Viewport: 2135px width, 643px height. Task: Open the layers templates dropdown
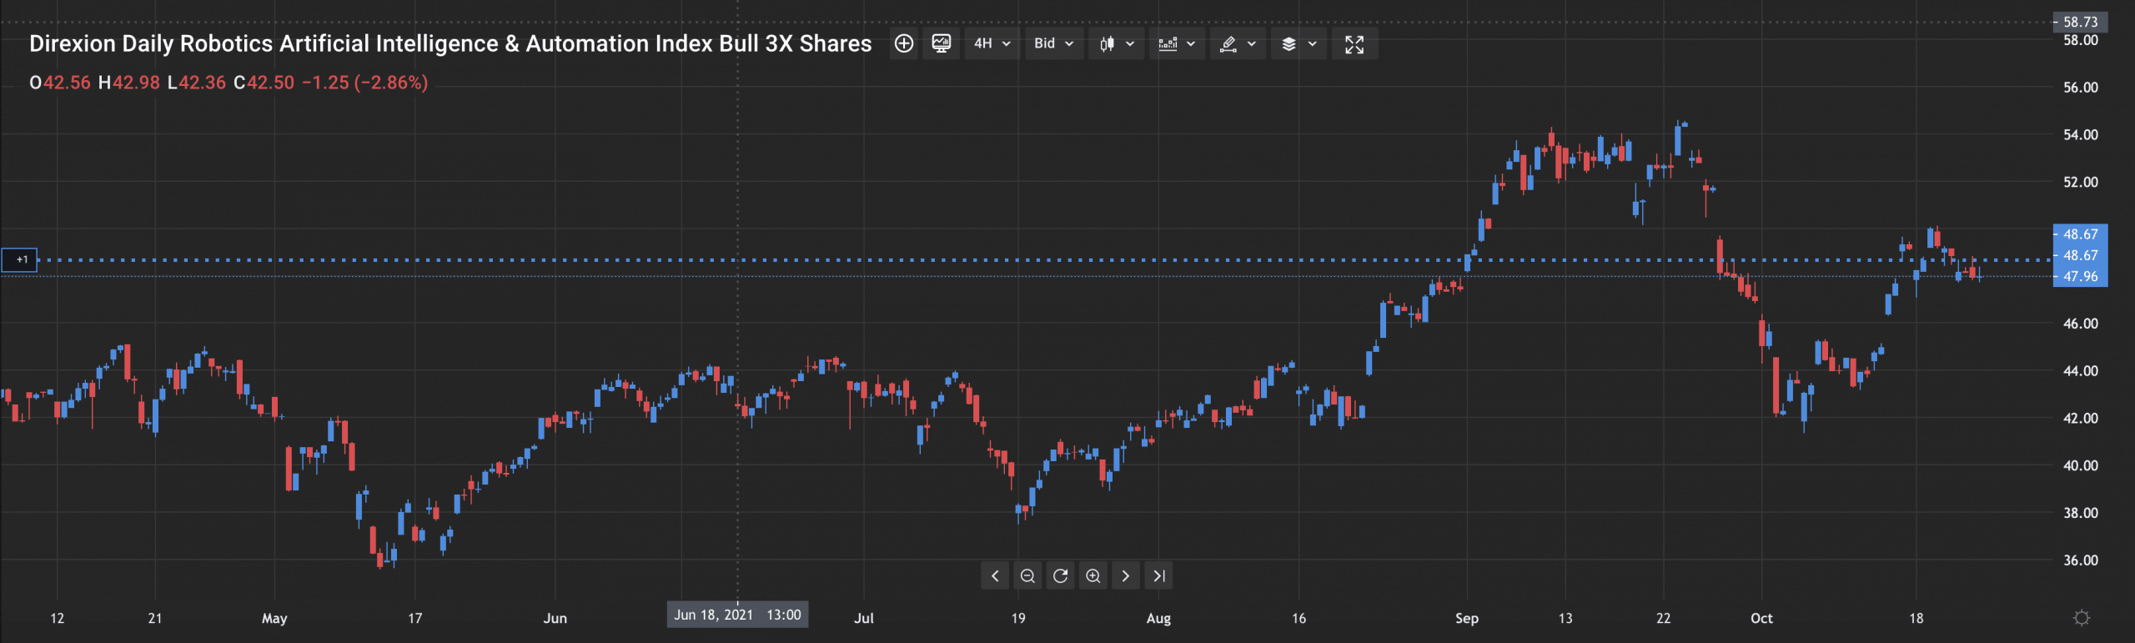(1299, 43)
